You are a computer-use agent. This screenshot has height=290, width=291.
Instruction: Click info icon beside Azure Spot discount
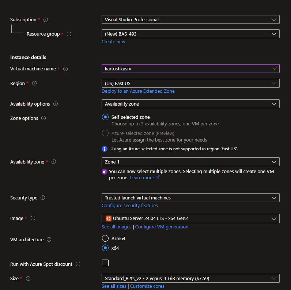click(78, 264)
